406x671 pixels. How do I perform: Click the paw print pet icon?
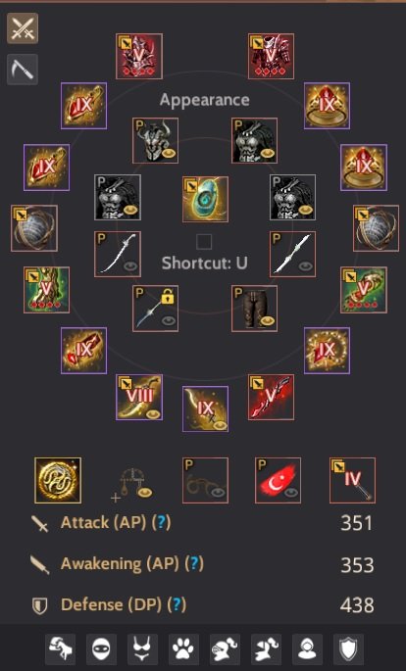tap(183, 649)
